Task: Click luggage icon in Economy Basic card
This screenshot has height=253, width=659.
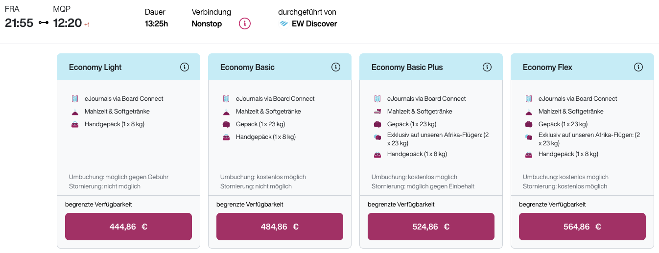Action: 226,124
